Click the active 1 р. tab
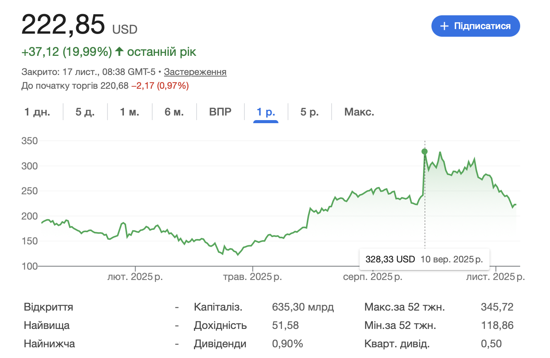550x358 pixels. click(266, 112)
